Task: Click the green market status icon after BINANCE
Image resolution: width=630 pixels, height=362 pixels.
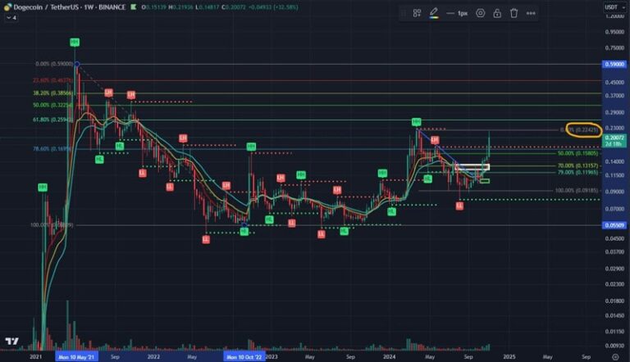Action: click(134, 7)
